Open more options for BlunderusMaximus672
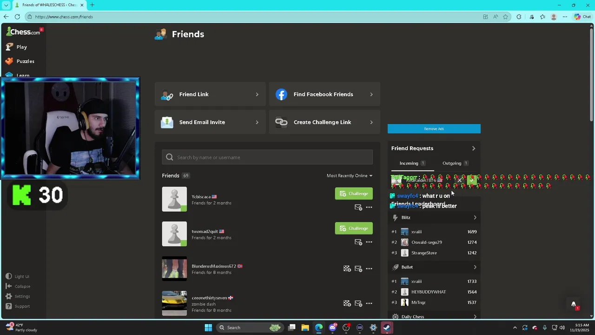Screen dimensions: 595x335 point(369,268)
